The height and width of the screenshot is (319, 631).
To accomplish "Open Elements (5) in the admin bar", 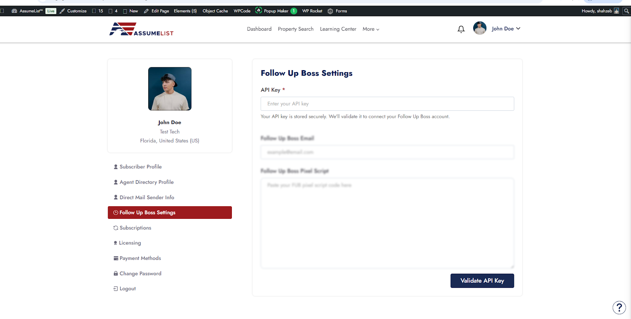I will pos(185,11).
